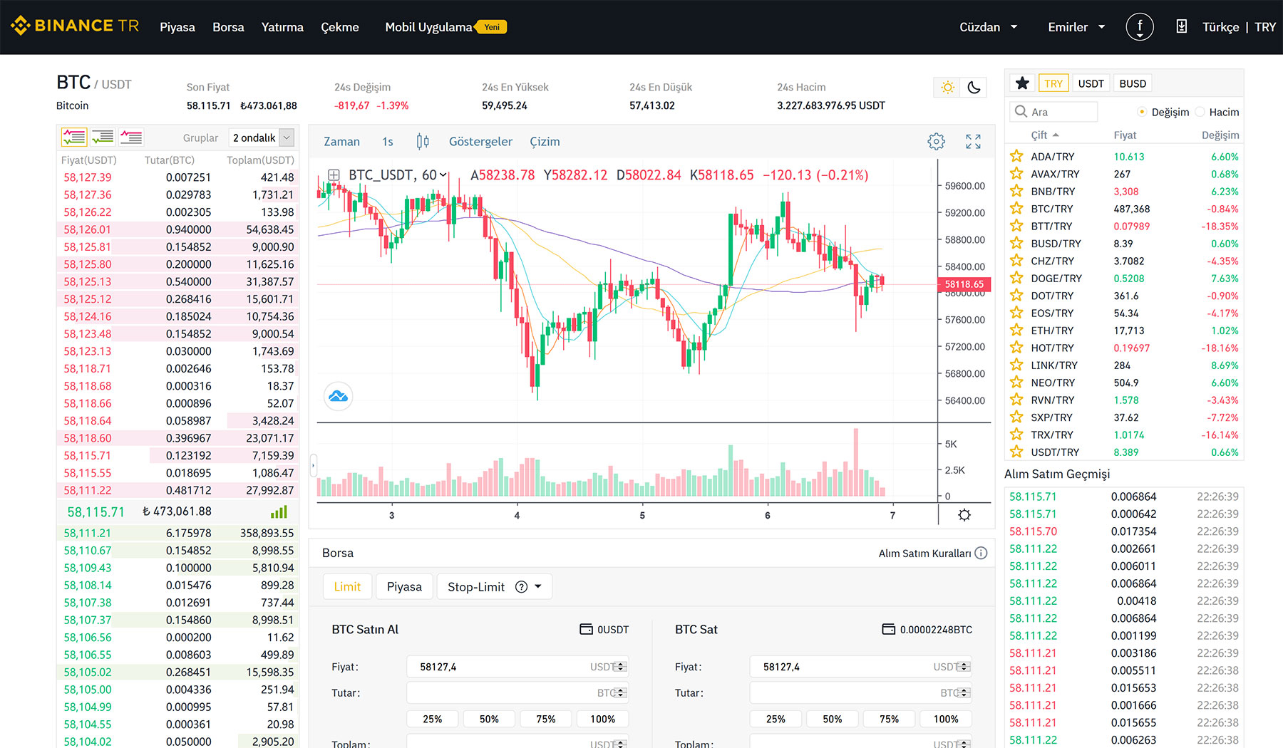Select Değişim radio option
The height and width of the screenshot is (748, 1283).
(x=1142, y=112)
